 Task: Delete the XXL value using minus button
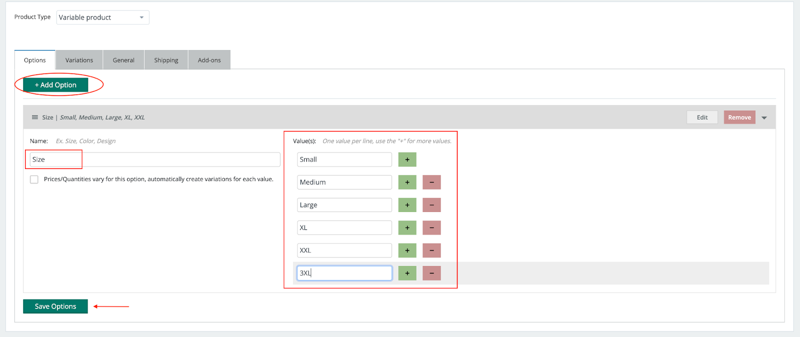pos(431,250)
